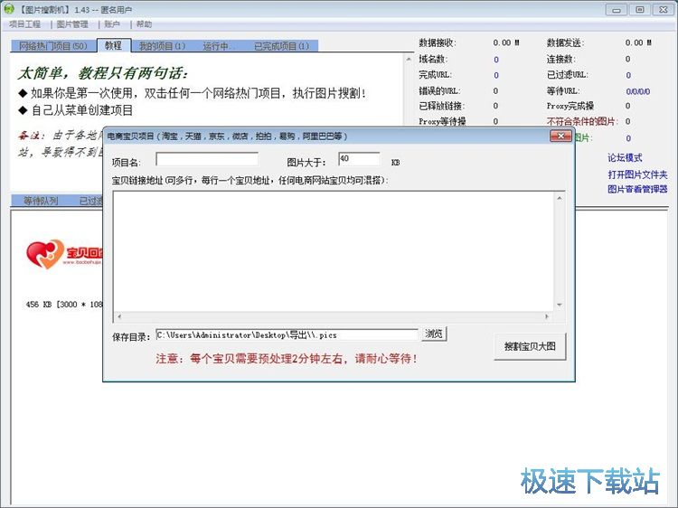Click the 数据发送 0.00 M value

coord(638,42)
